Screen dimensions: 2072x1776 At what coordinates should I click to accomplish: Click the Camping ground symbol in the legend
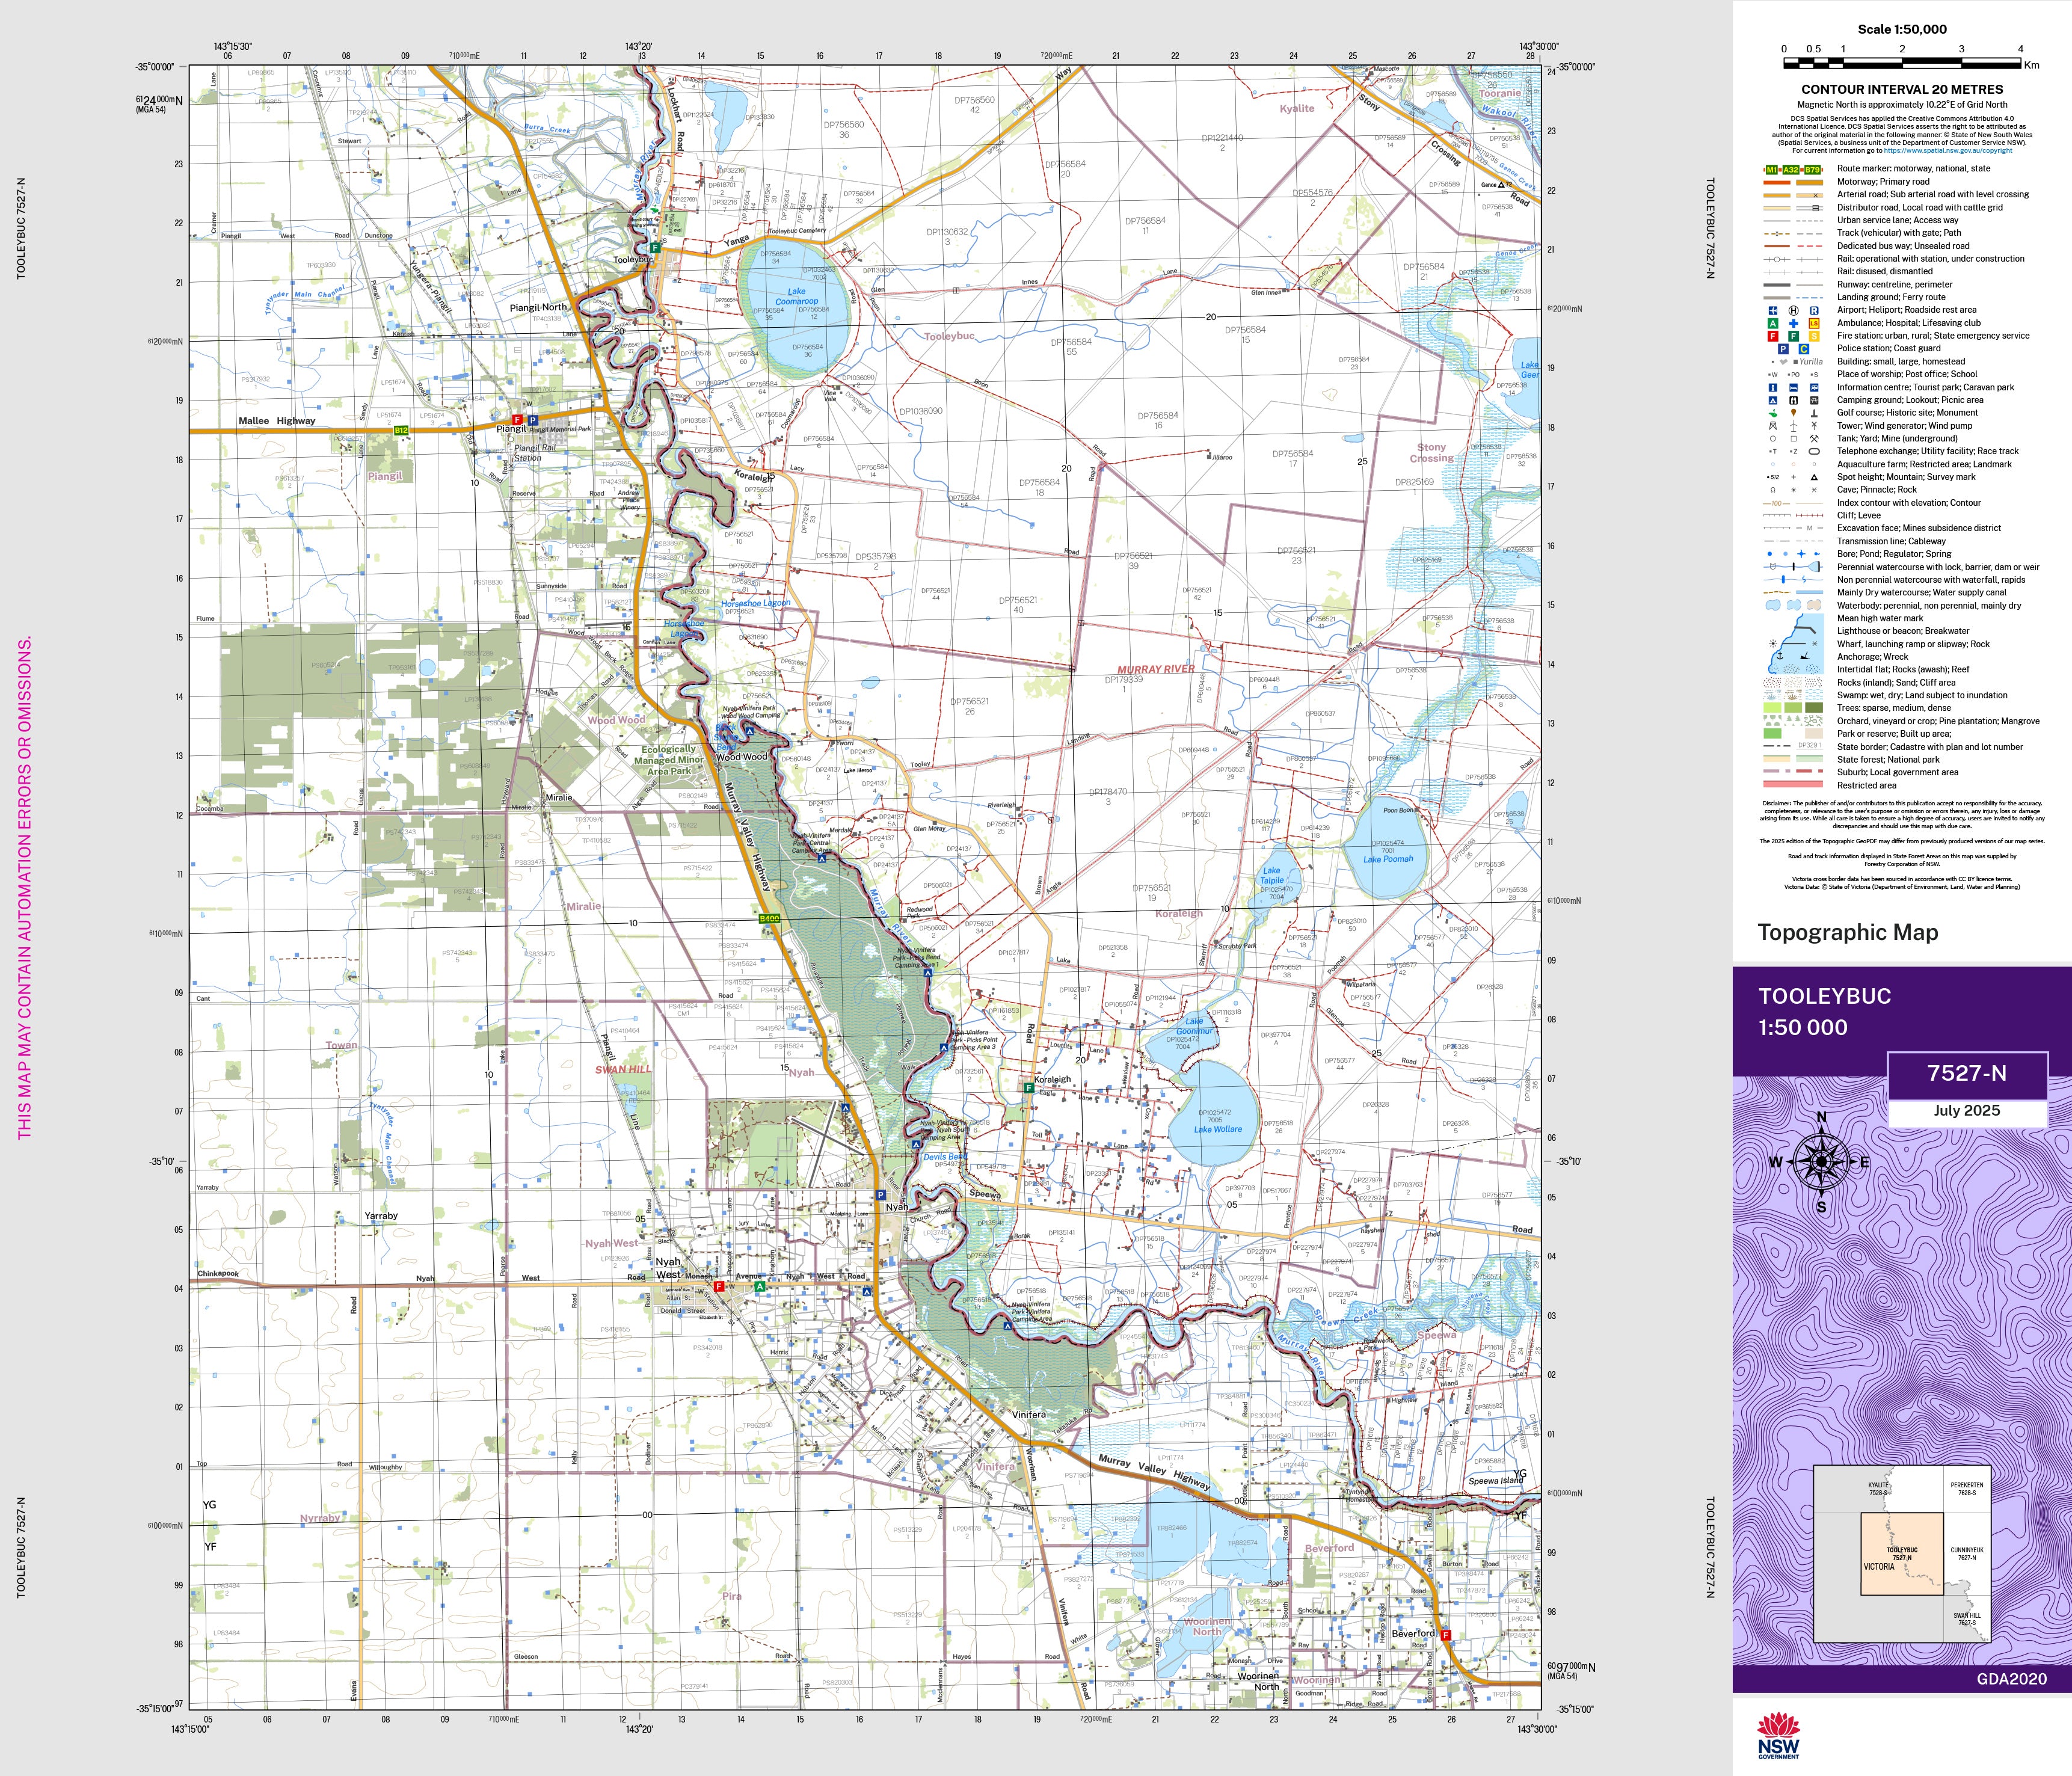tap(1772, 400)
